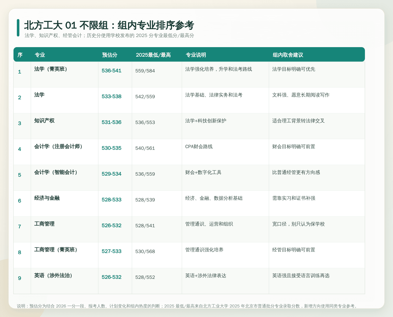393x317 pixels.
Task: Click the 528/552 score value
Action: point(145,277)
